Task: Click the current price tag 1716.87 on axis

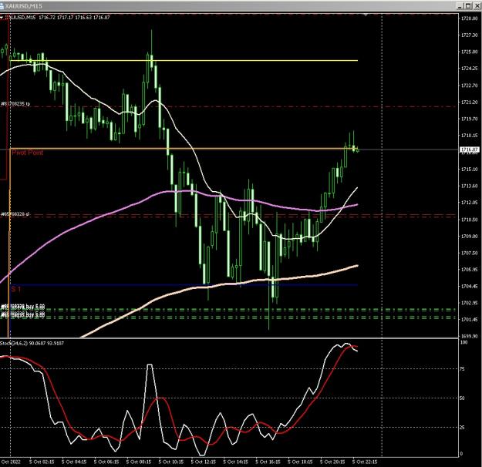Action: point(470,150)
